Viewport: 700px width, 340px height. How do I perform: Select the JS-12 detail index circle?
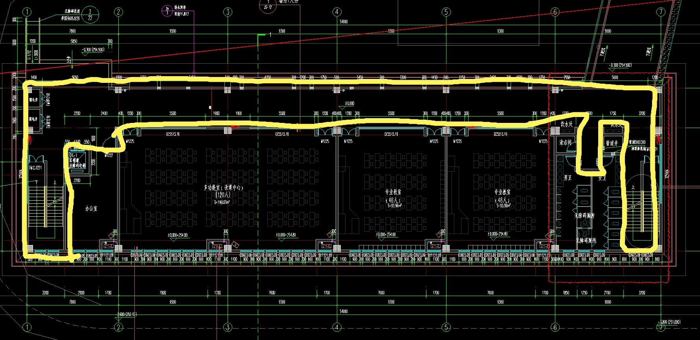pos(268,5)
